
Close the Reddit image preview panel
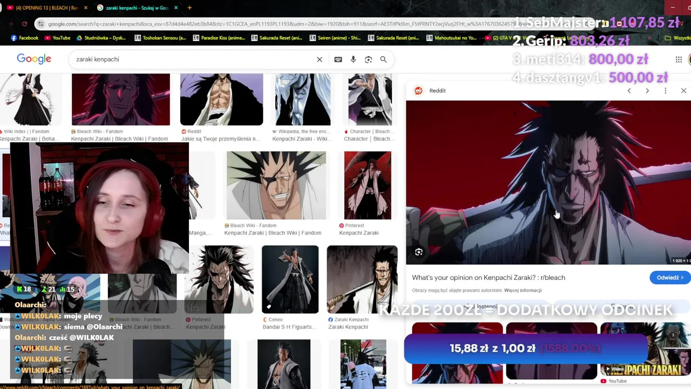pyautogui.click(x=683, y=91)
